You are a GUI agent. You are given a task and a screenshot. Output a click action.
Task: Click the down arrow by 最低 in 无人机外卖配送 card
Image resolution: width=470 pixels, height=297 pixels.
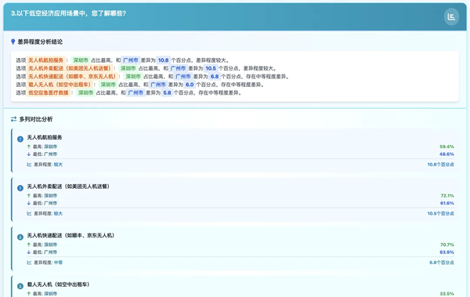pyautogui.click(x=29, y=203)
